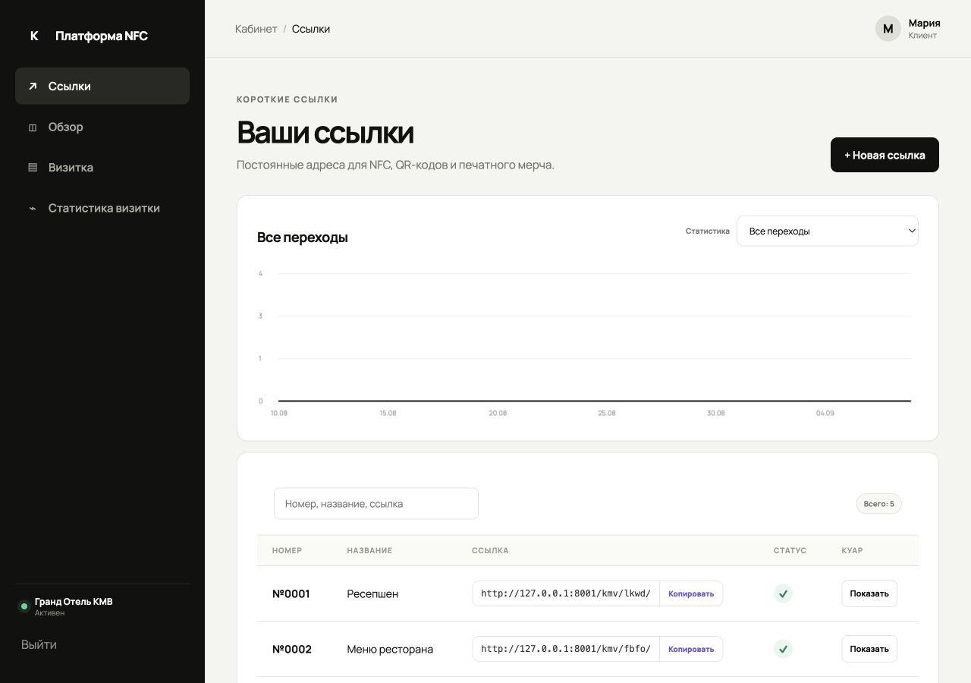Click the green status dot for Гранд Отель КМВ
Image resolution: width=971 pixels, height=683 pixels.
[x=24, y=606]
